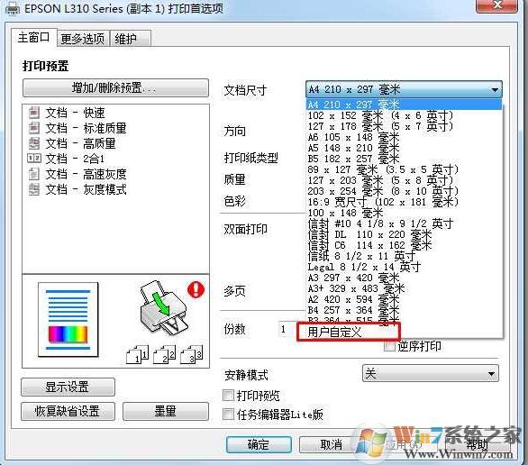Switch to the 主窗口 tab
528x465 pixels.
(x=33, y=37)
